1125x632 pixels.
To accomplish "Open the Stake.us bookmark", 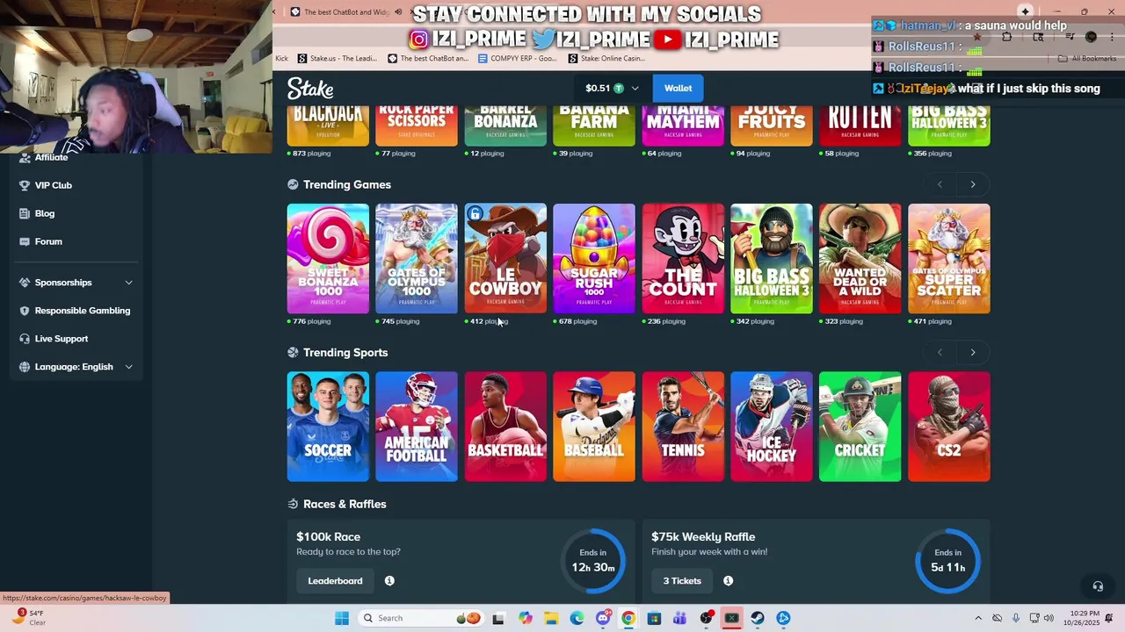I will (x=337, y=59).
